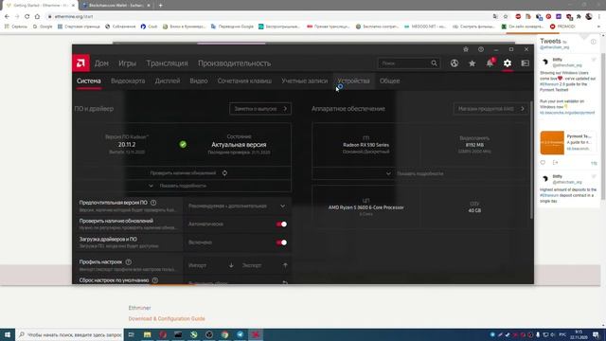Open Google Chrome from the taskbar

coord(224,334)
